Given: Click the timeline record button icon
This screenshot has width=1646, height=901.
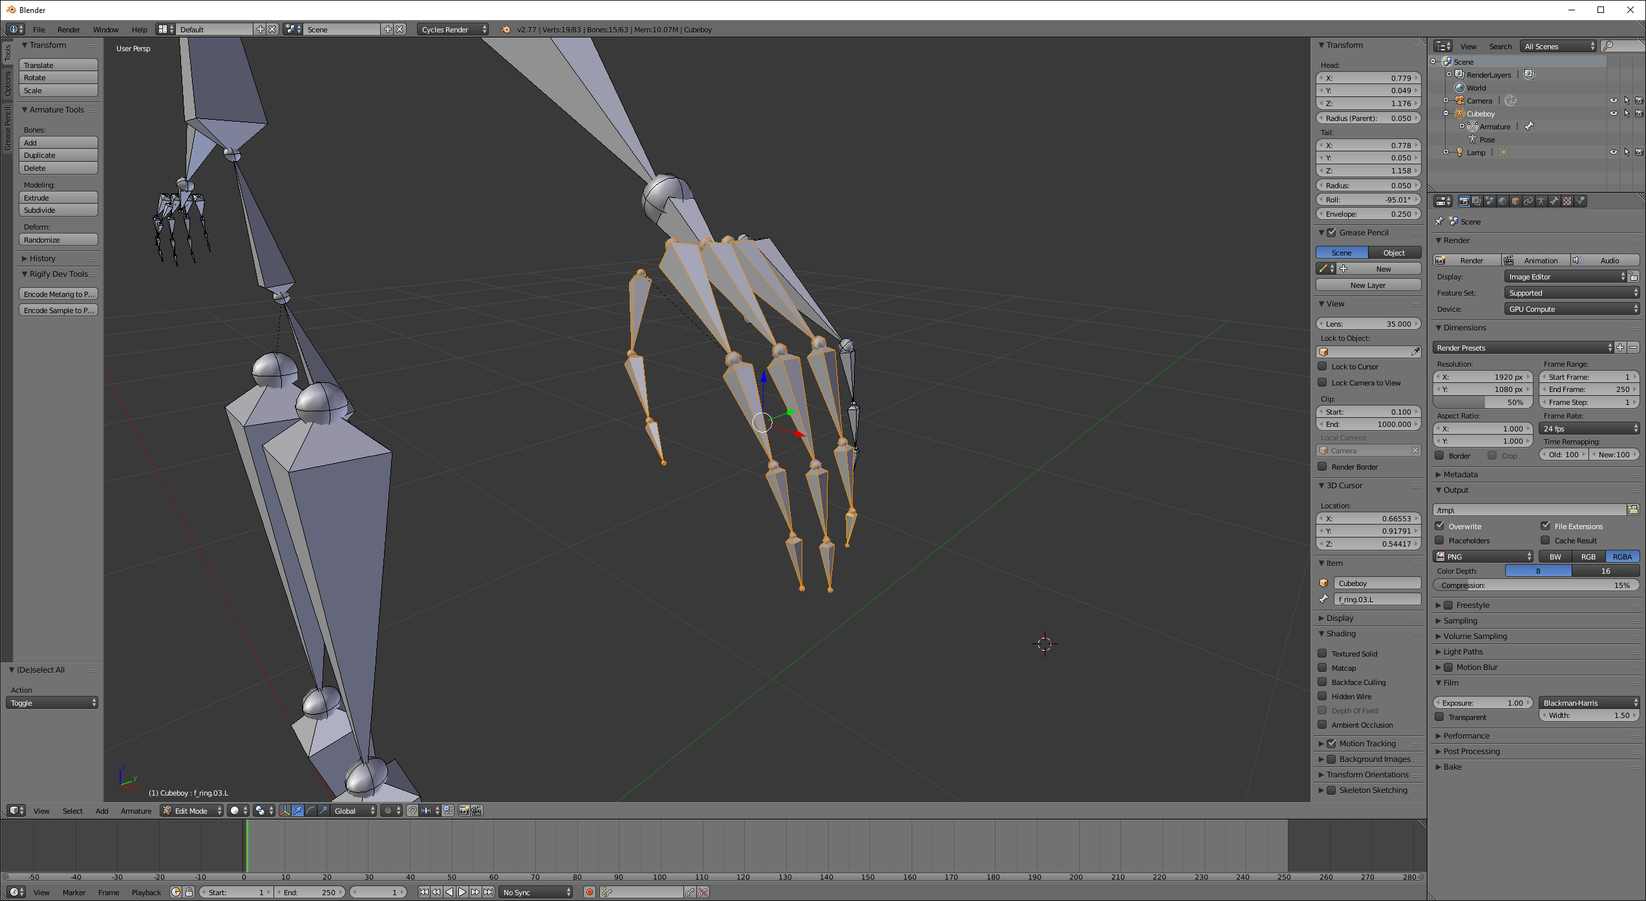Looking at the screenshot, I should 589,892.
